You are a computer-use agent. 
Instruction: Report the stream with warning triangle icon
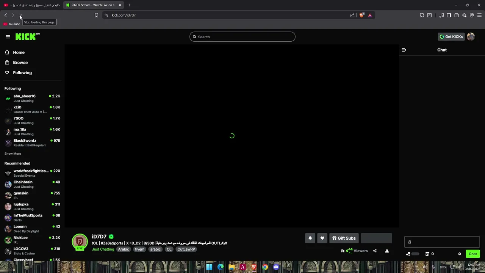tap(387, 251)
